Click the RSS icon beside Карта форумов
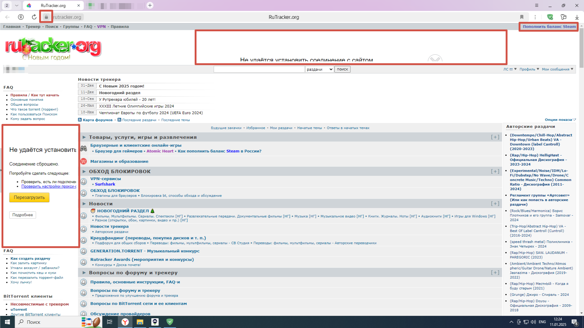 [x=80, y=120]
